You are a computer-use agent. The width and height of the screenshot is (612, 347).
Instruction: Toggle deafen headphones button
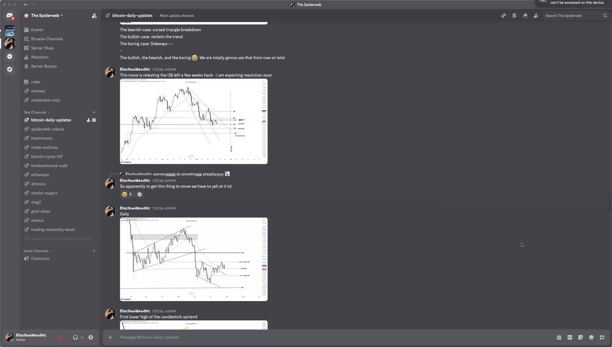coord(75,337)
